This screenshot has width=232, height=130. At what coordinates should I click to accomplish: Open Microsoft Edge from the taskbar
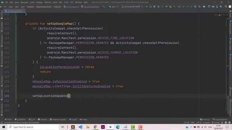118,127
